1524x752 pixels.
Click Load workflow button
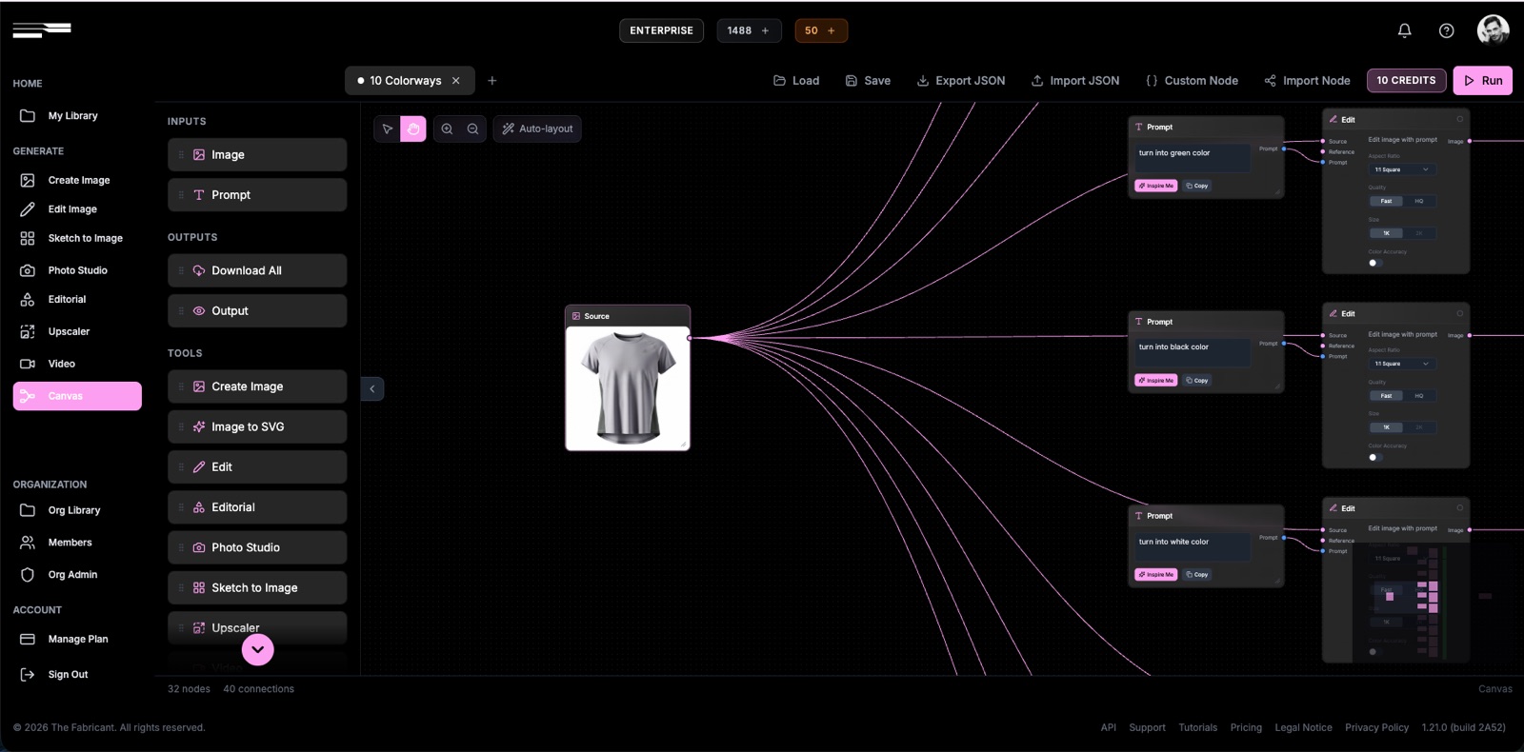(796, 81)
